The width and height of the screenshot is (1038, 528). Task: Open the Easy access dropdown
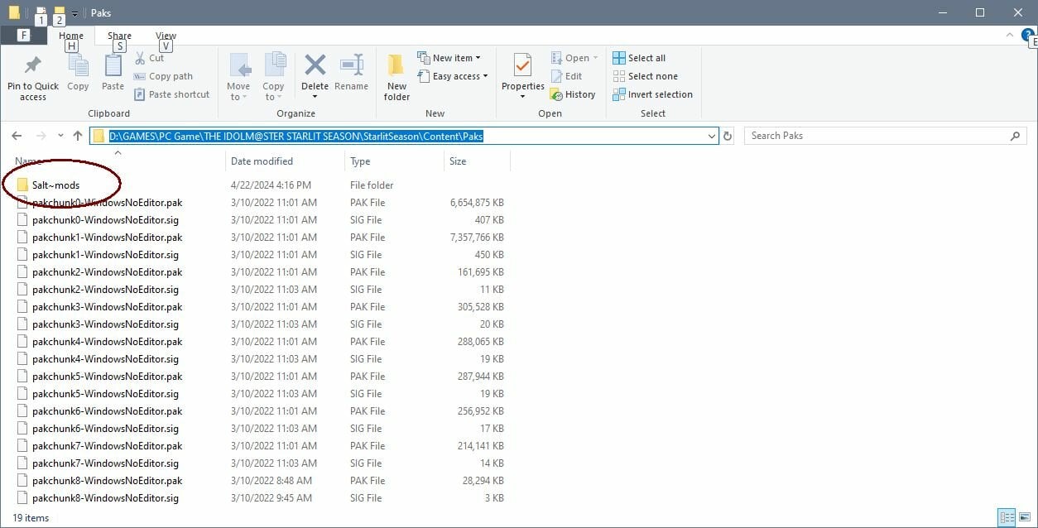(453, 76)
